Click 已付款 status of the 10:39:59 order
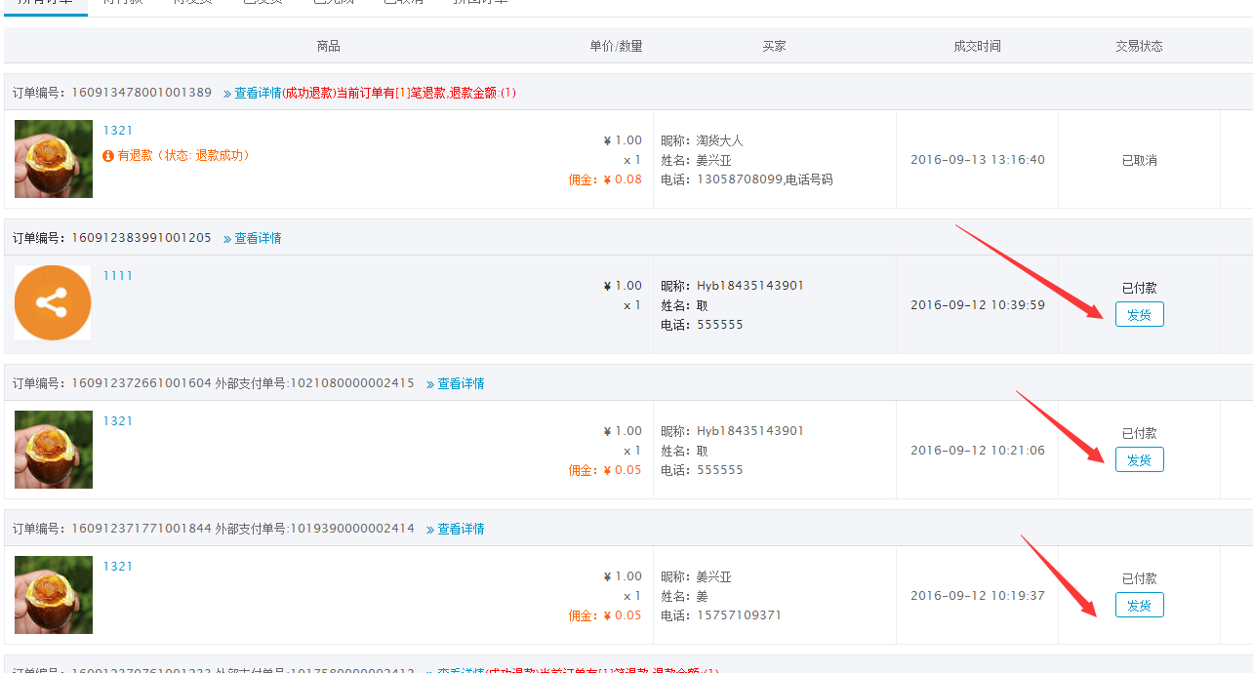Image resolution: width=1253 pixels, height=673 pixels. pos(1139,288)
